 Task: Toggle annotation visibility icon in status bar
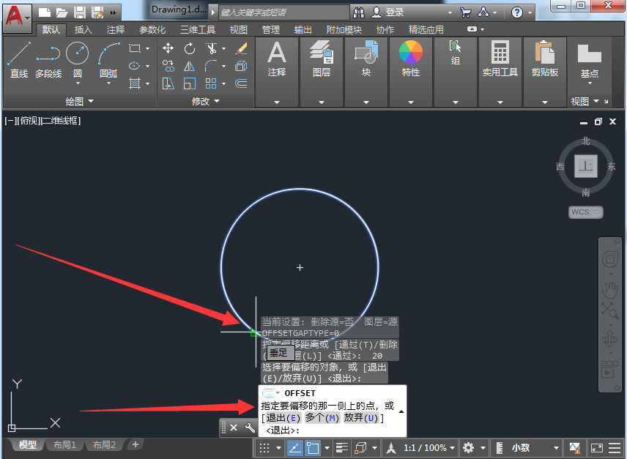point(391,448)
